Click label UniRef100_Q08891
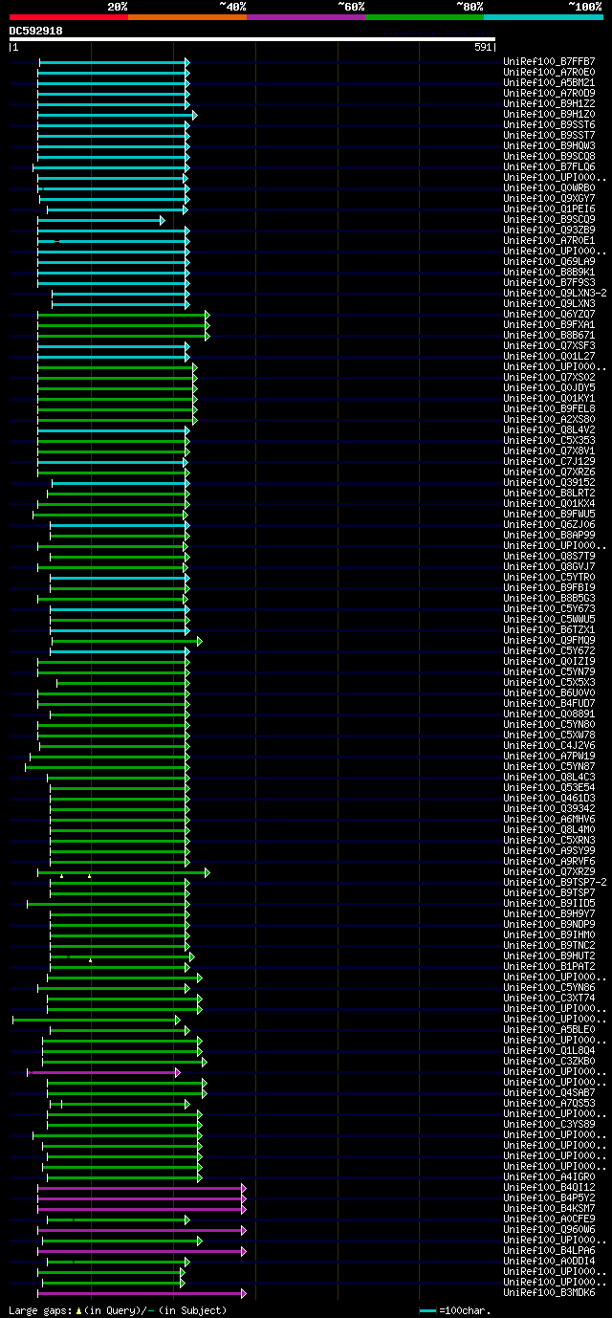Viewport: 612px width, 1318px height. [549, 714]
